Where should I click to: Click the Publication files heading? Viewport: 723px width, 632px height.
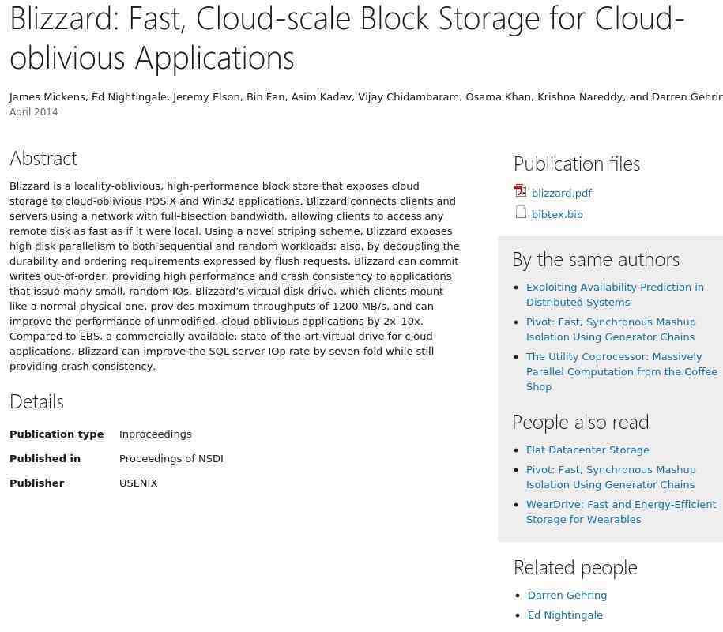[577, 164]
